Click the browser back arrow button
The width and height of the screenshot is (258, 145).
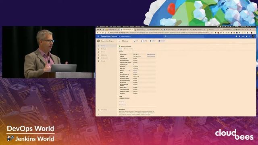pos(97,33)
